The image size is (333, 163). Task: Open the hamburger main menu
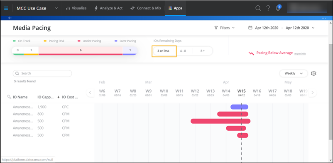point(6,8)
